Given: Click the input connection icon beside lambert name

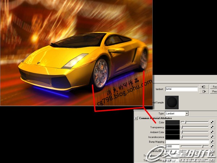Looking at the screenshot, I should coord(203,87).
